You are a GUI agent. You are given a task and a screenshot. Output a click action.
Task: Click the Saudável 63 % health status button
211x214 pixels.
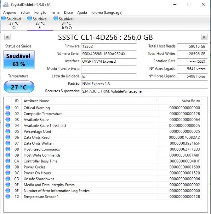coord(19,60)
